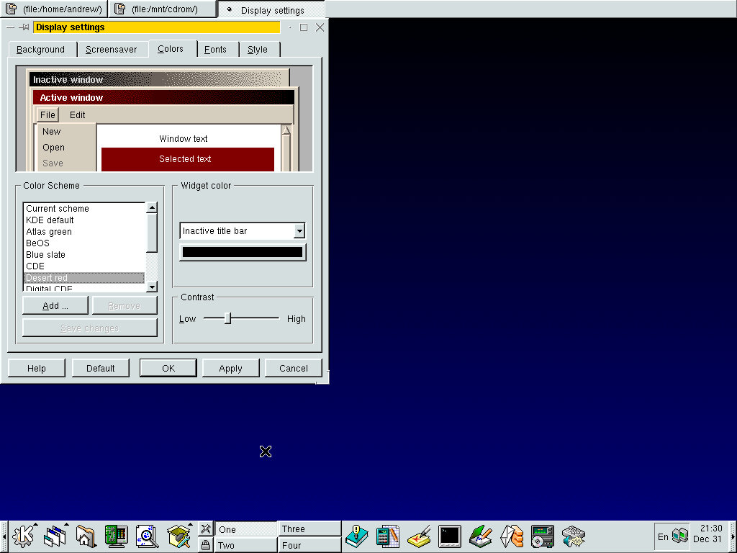Viewport: 737px width, 553px height.
Task: Open the Screensaver tab
Action: click(111, 50)
